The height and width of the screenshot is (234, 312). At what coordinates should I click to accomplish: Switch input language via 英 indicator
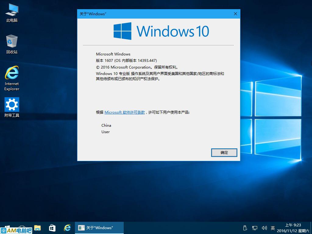coord(273,228)
